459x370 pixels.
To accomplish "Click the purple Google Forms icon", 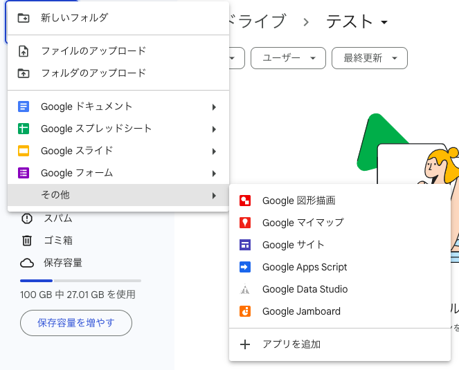I will (24, 173).
